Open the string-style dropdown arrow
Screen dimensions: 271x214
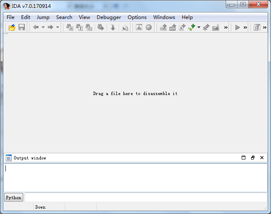(x=199, y=27)
